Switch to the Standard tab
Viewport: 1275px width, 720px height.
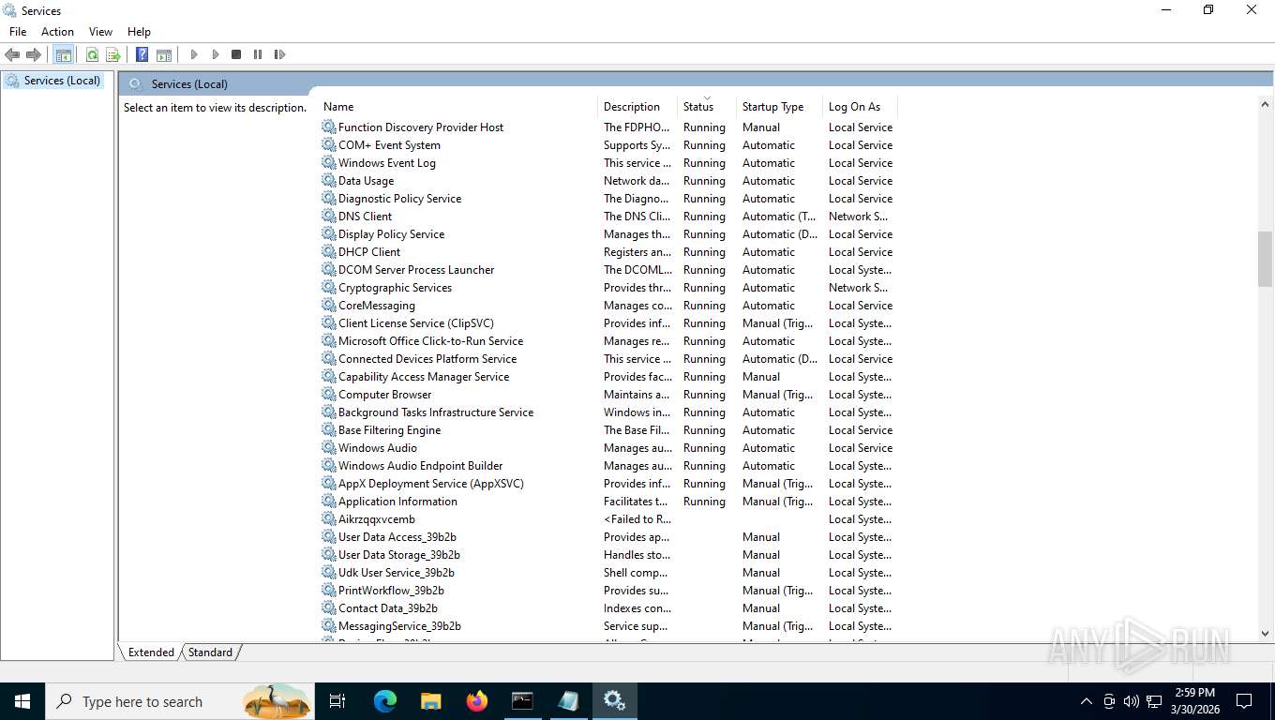click(210, 652)
